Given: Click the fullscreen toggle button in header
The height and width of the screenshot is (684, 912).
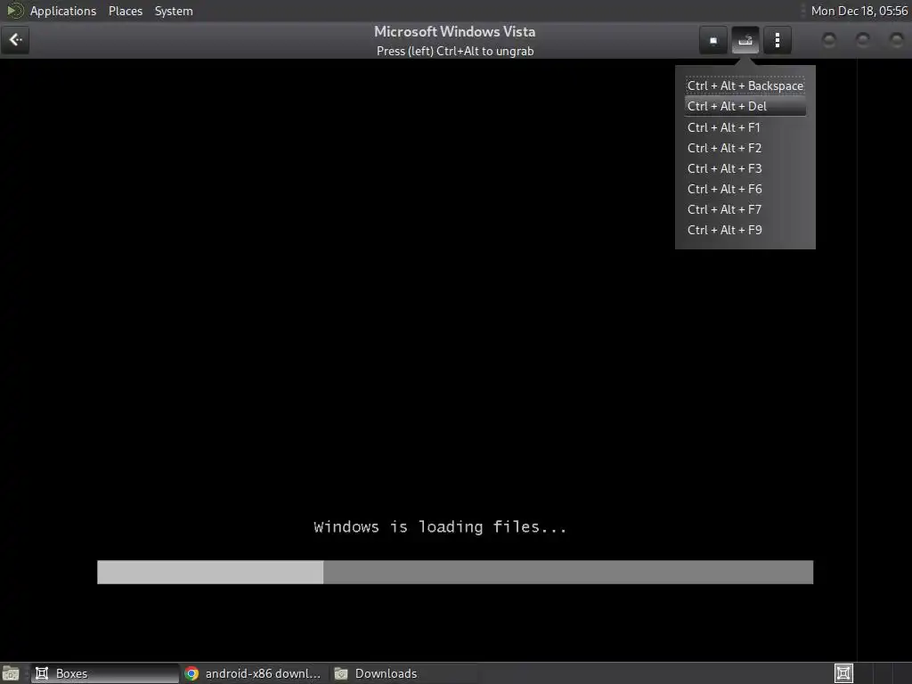Looking at the screenshot, I should 713,40.
